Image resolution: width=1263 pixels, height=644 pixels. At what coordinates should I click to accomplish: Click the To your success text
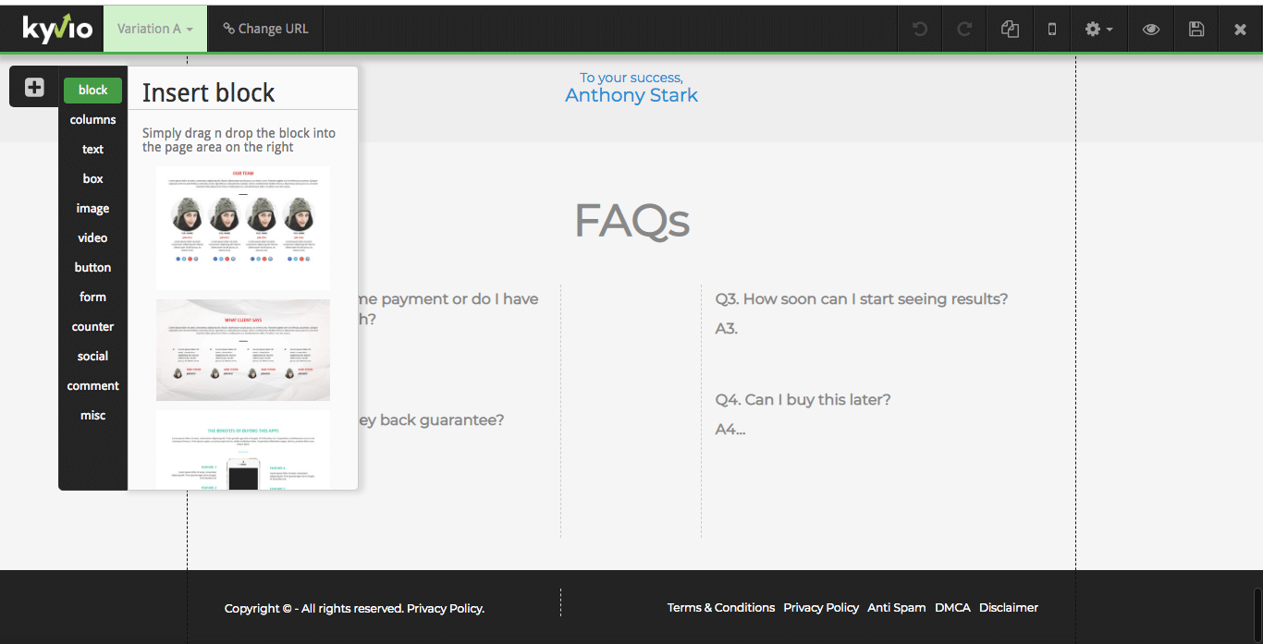click(x=631, y=78)
